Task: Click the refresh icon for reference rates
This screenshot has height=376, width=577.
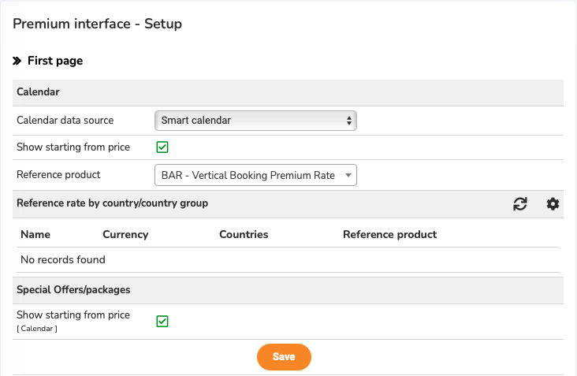Action: coord(520,204)
